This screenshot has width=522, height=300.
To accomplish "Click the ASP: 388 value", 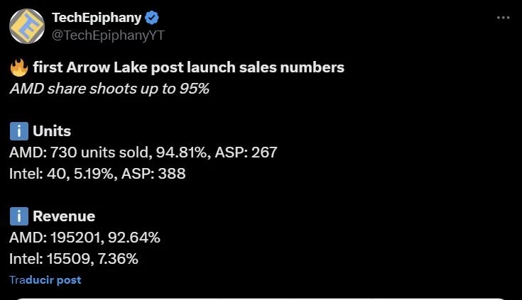I will (153, 174).
